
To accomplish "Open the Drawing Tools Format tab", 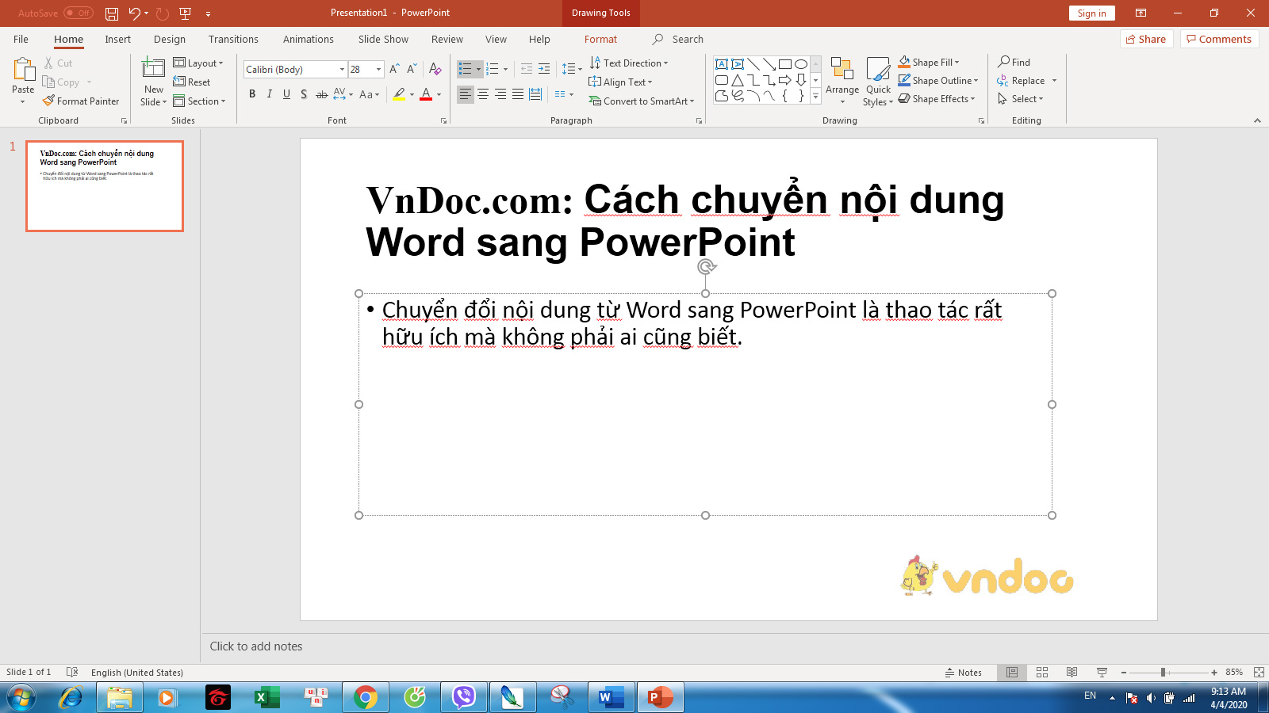I will click(600, 39).
